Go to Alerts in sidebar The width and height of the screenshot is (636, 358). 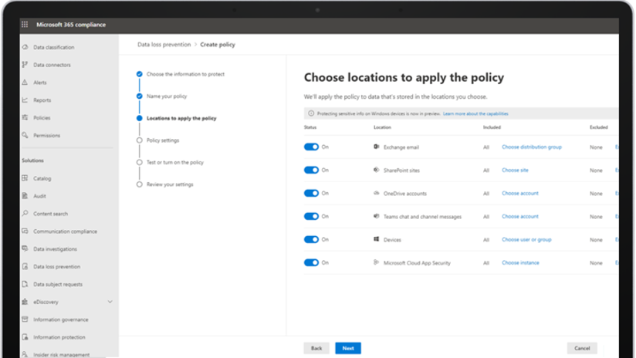40,83
